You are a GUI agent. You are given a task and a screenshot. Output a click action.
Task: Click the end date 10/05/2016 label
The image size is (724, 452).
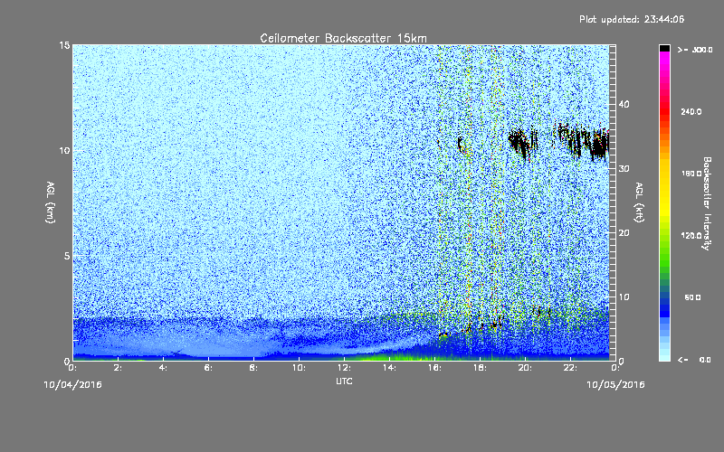coord(615,385)
